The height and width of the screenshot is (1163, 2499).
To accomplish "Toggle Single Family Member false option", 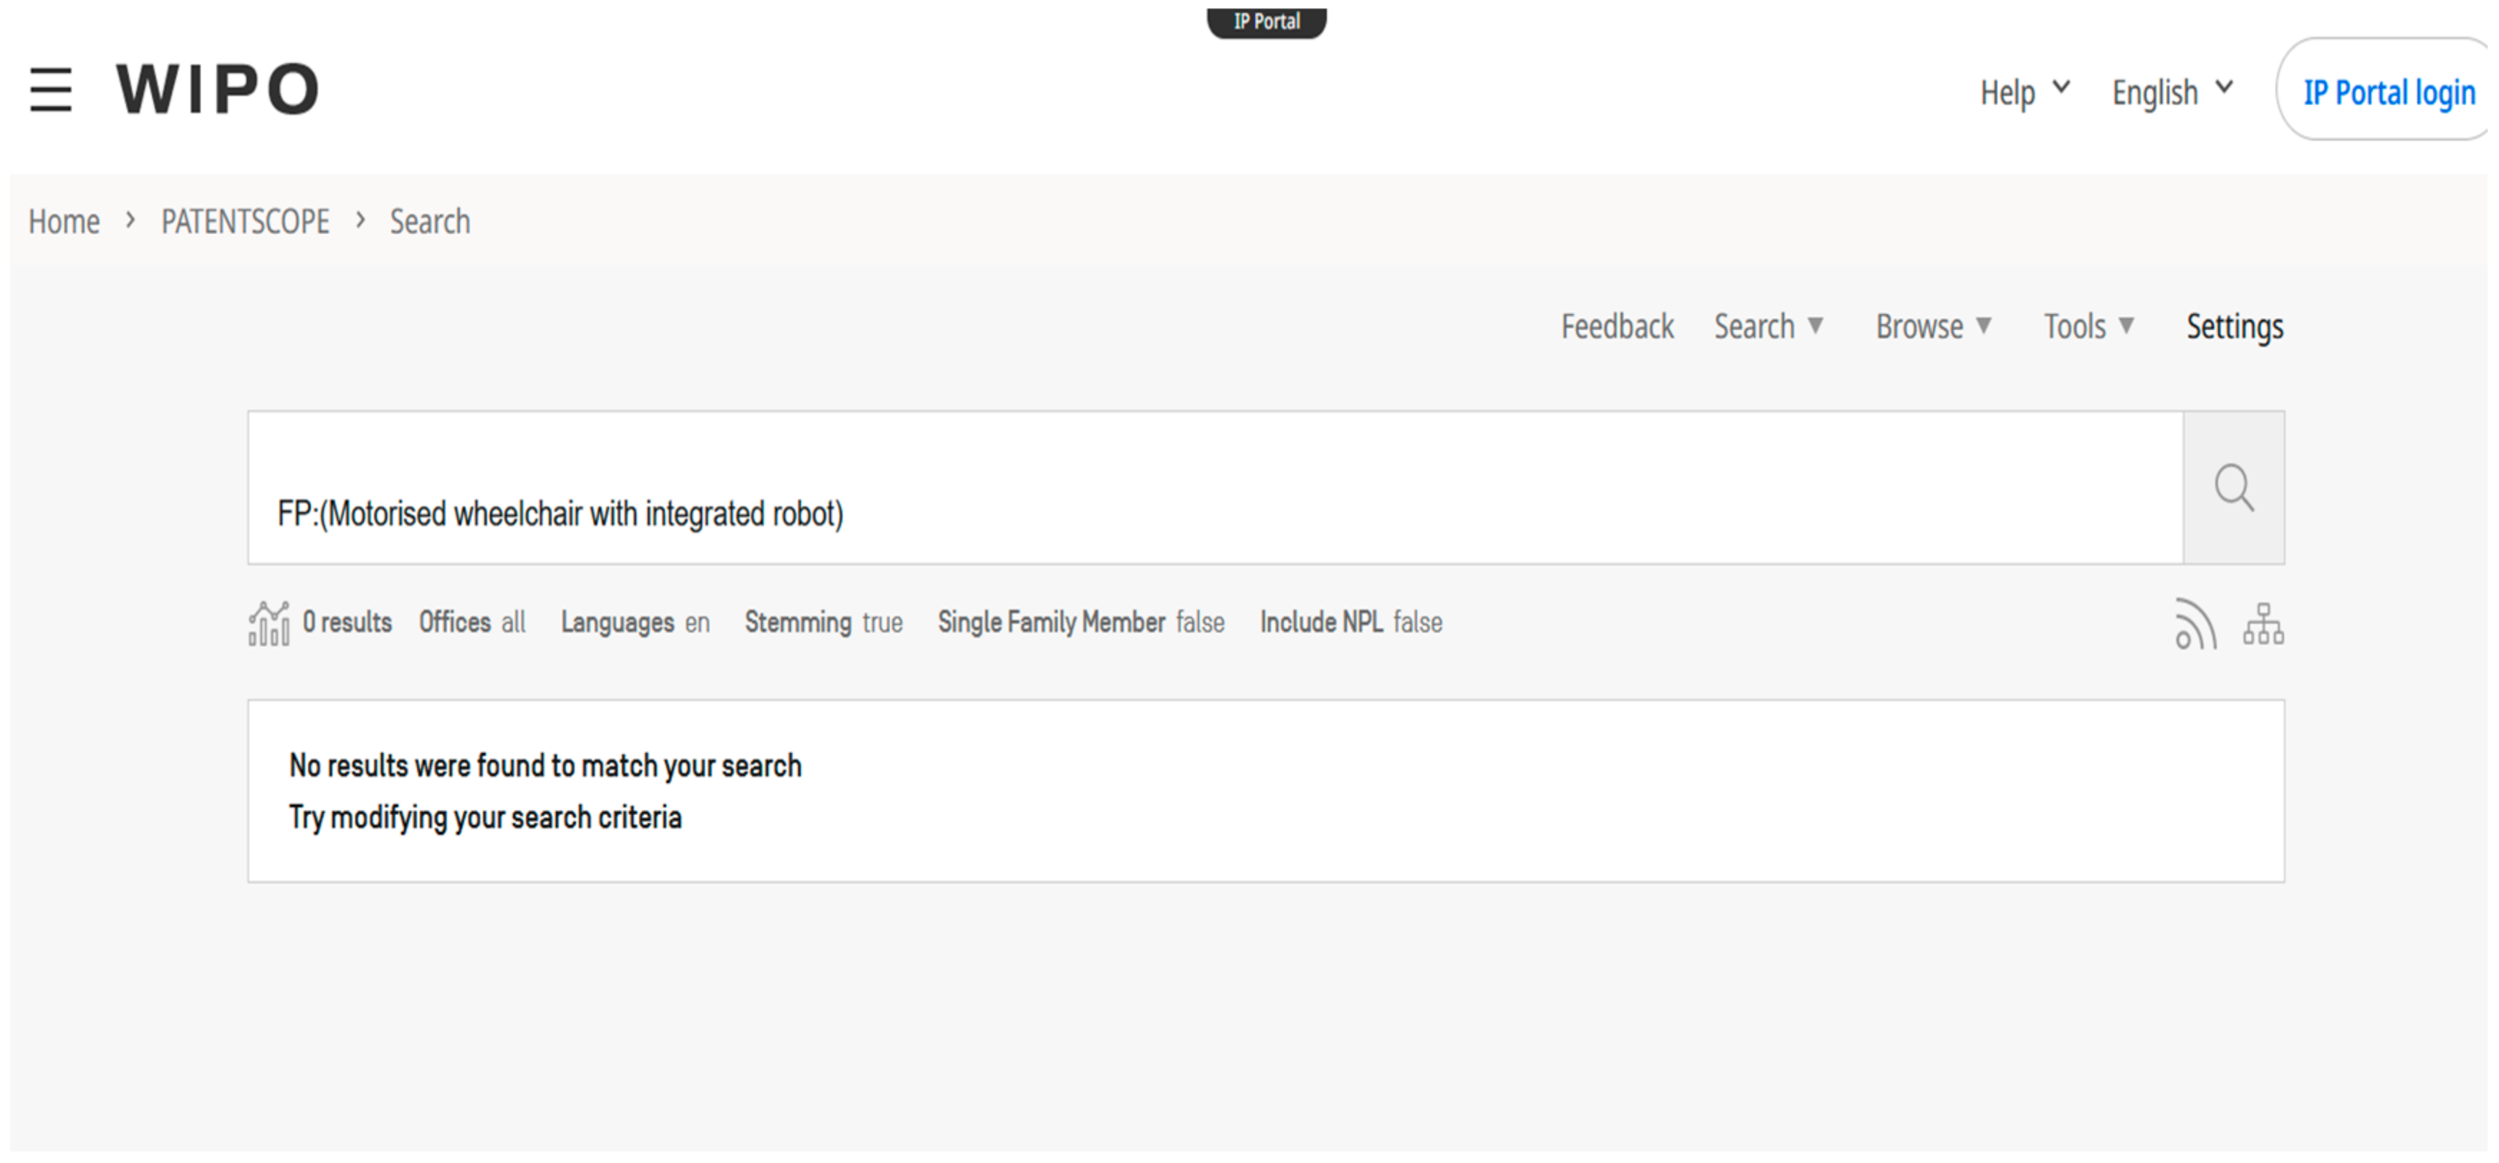I will (1080, 623).
